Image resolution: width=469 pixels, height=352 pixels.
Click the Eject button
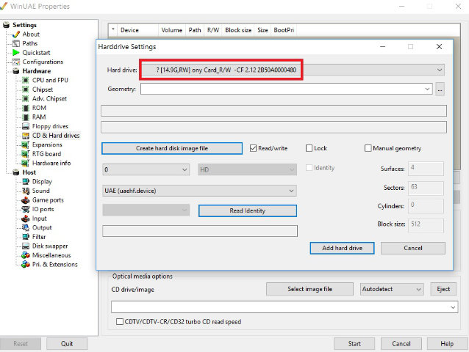(443, 289)
